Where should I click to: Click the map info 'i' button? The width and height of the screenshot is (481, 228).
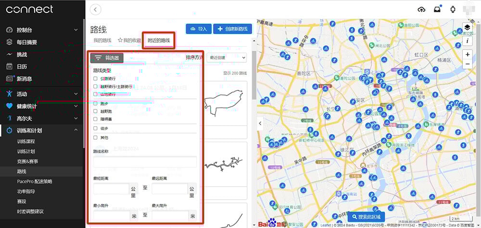coord(467,41)
